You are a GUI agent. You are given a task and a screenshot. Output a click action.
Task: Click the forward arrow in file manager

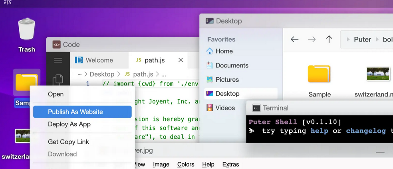[312, 39]
